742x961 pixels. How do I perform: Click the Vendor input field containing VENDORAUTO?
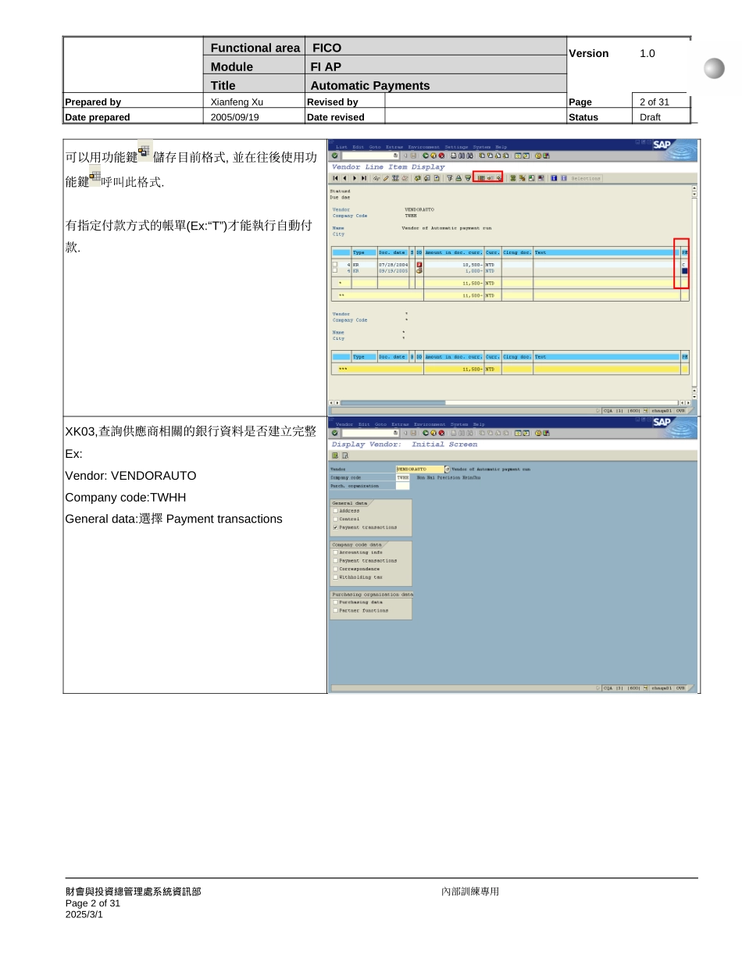[420, 469]
